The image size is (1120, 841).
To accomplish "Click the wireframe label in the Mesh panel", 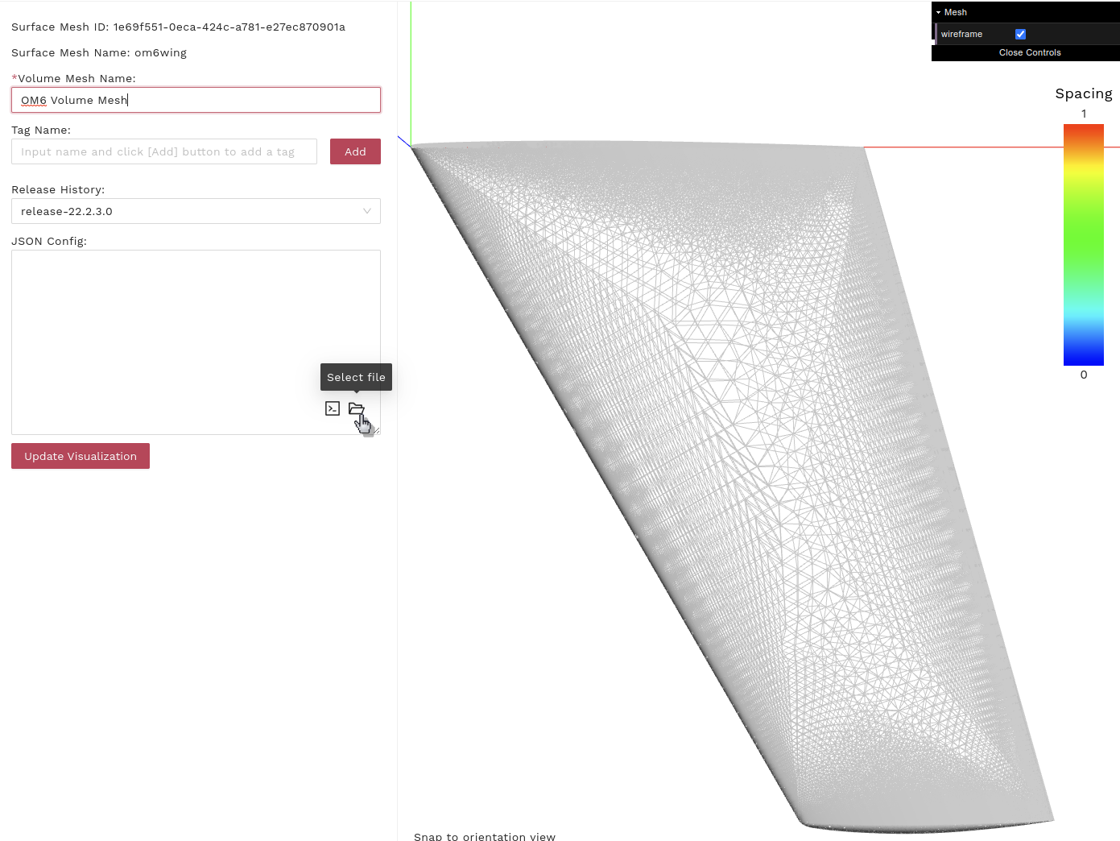I will pyautogui.click(x=961, y=34).
